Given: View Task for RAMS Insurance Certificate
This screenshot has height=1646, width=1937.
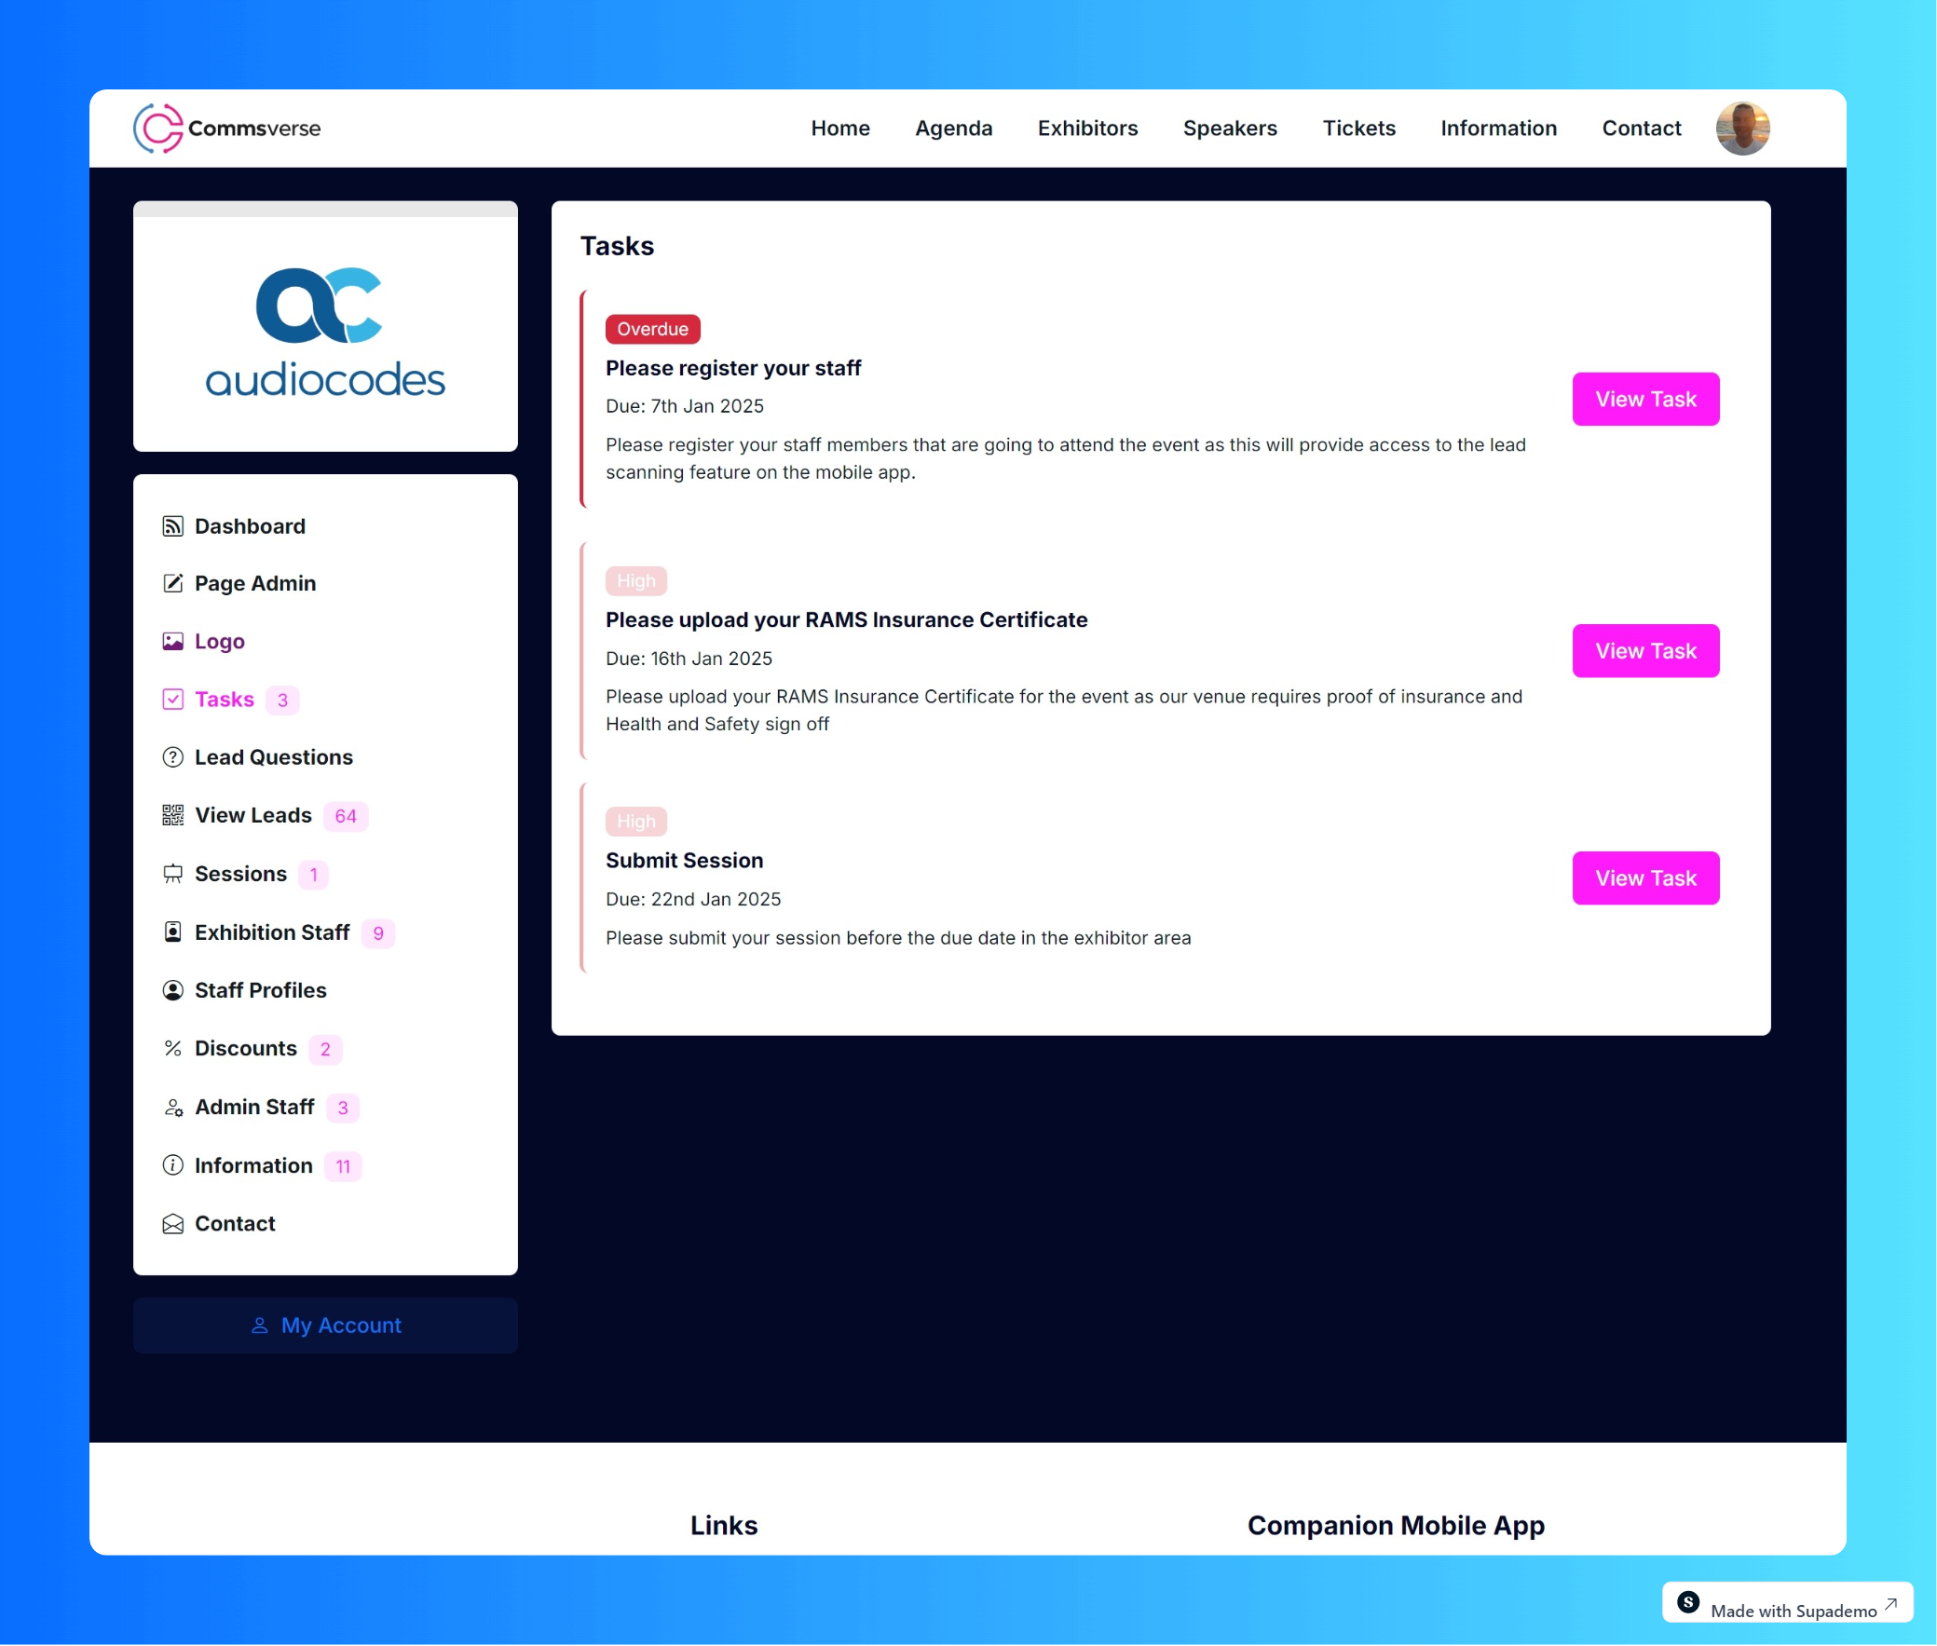Looking at the screenshot, I should click(x=1644, y=650).
